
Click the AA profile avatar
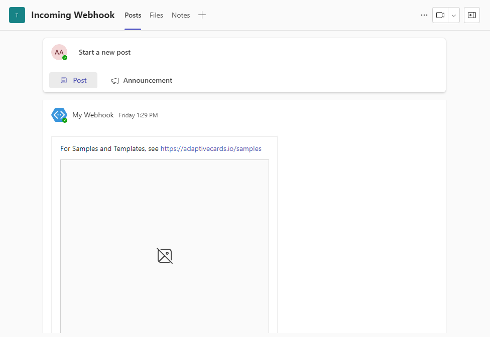pos(59,52)
